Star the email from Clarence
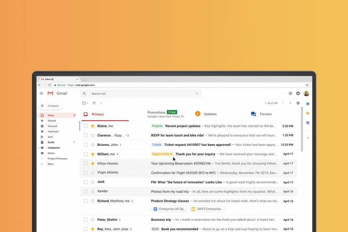Image resolution: width=348 pixels, height=232 pixels. pos(93,136)
